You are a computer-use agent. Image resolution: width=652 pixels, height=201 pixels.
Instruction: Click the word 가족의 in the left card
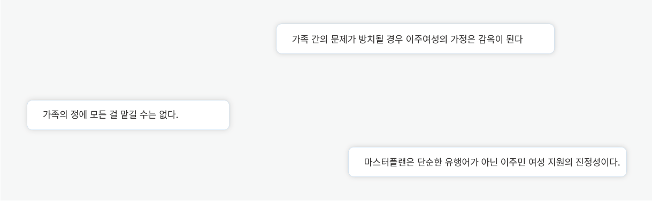click(55, 115)
